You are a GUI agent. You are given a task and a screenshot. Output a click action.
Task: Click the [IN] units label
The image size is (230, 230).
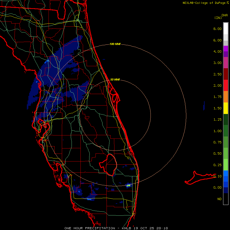[x=218, y=18]
